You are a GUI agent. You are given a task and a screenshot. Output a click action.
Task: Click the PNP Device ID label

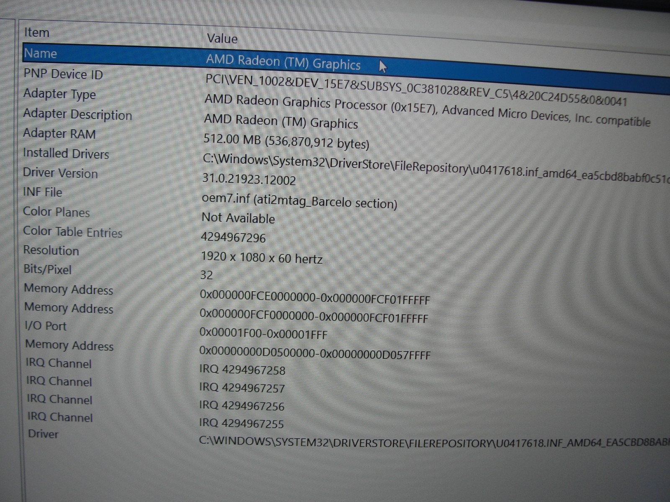(x=63, y=74)
